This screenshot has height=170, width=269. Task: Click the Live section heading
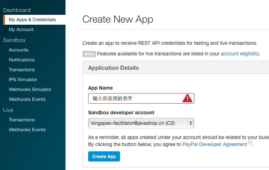coord(8,110)
